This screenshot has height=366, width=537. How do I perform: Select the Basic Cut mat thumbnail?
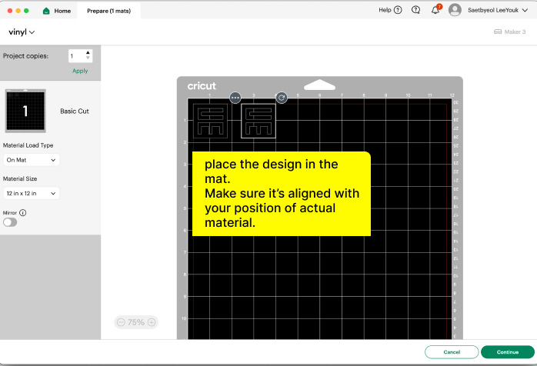tap(25, 111)
